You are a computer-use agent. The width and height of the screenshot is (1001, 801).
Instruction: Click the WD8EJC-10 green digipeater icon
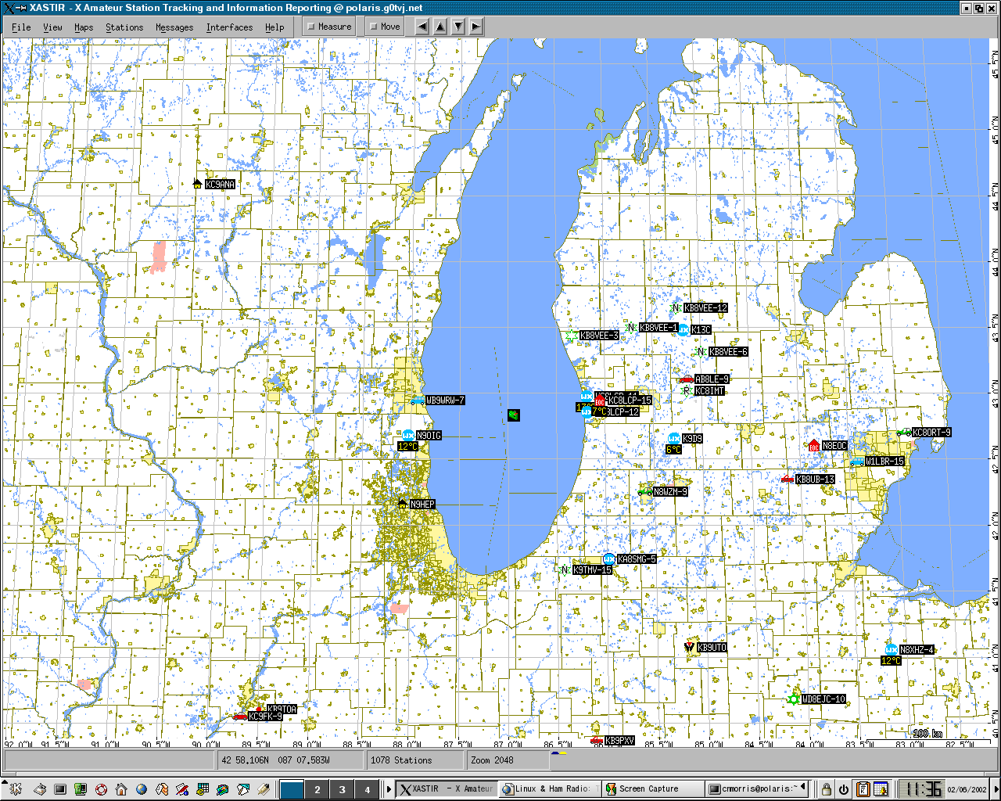click(x=794, y=699)
